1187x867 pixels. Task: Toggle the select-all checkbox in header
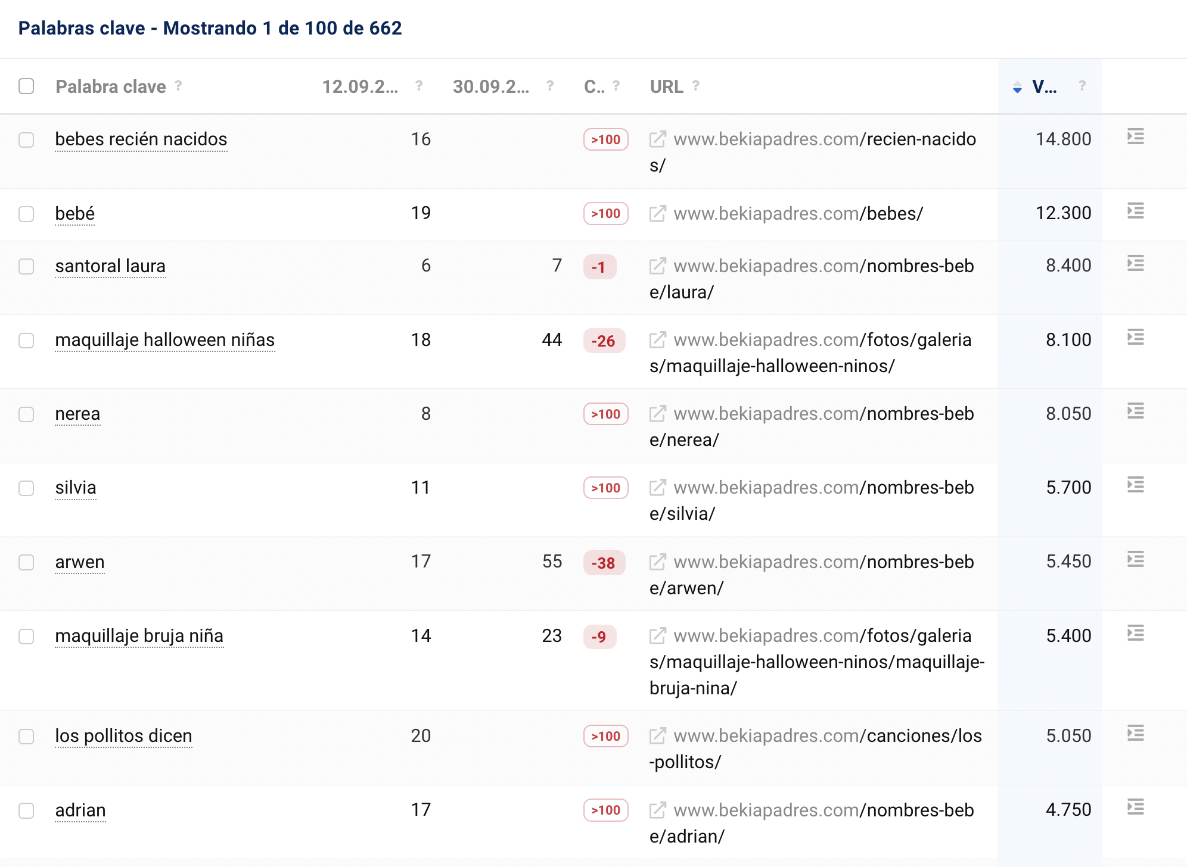(26, 86)
